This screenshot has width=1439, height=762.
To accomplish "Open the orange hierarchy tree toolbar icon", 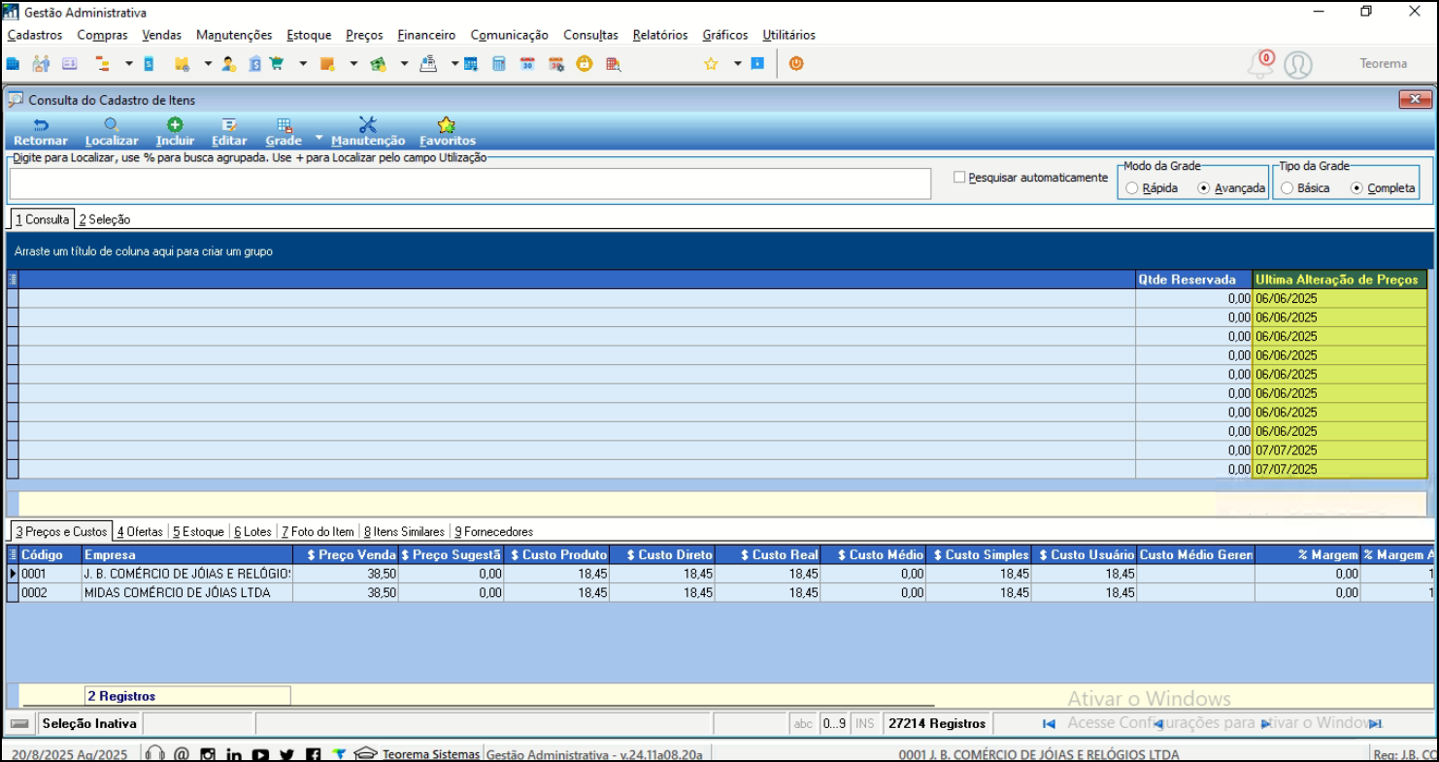I will (102, 64).
